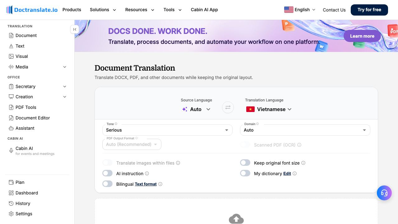The height and width of the screenshot is (224, 398).
Task: Click the Try for free button
Action: point(369,10)
